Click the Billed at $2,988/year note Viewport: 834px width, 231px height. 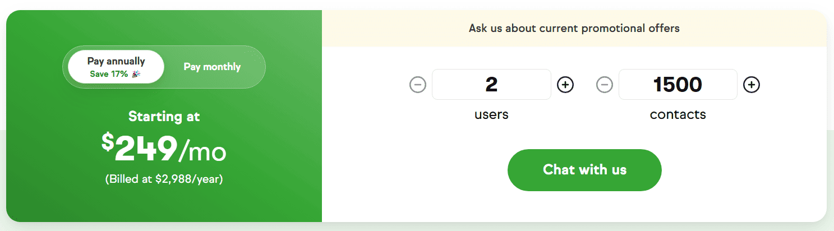(164, 180)
